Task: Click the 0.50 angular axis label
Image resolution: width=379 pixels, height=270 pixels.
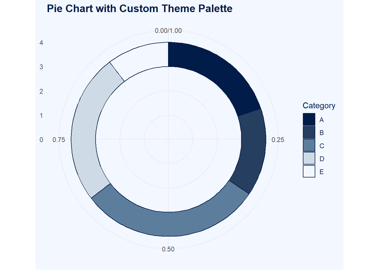Action: pyautogui.click(x=168, y=249)
